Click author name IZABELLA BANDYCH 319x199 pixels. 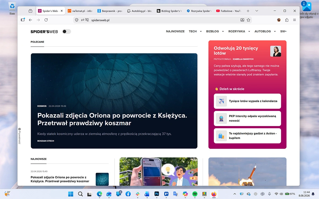(x=243, y=59)
